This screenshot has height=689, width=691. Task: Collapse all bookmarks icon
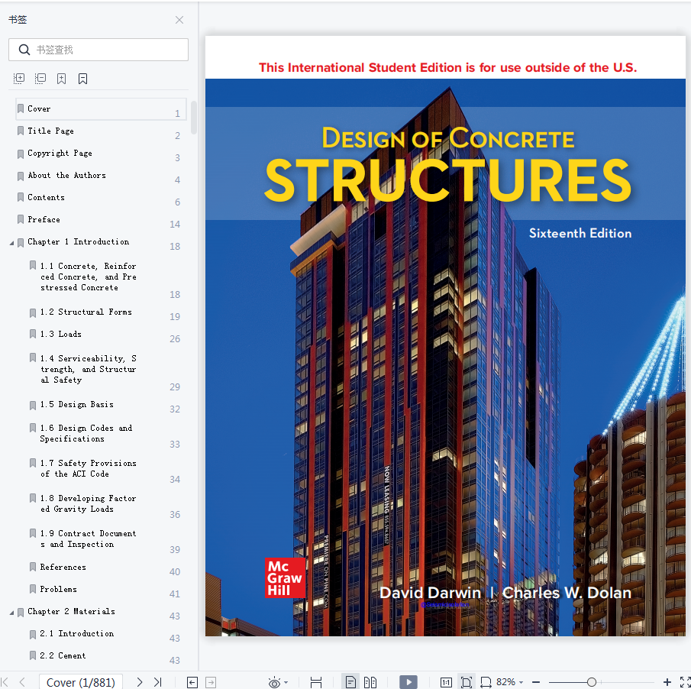pos(40,79)
